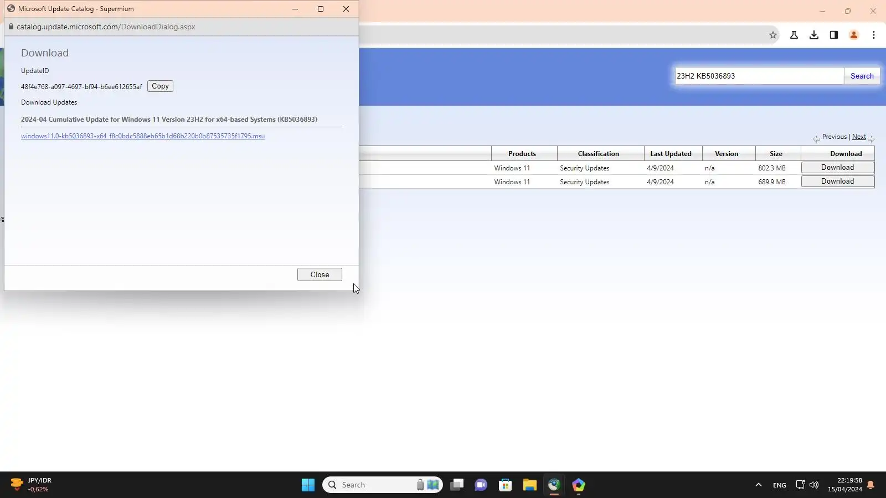This screenshot has width=886, height=498.
Task: Minimize the main browser window
Action: click(822, 11)
